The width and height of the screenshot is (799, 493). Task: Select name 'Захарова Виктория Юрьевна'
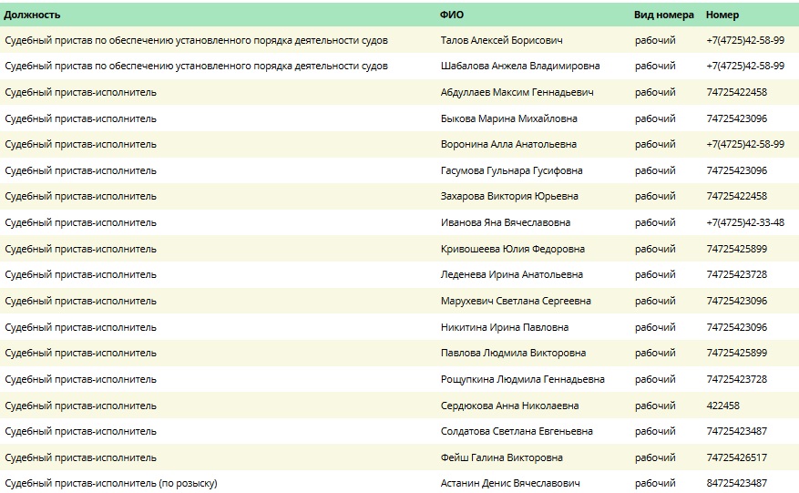(x=509, y=196)
